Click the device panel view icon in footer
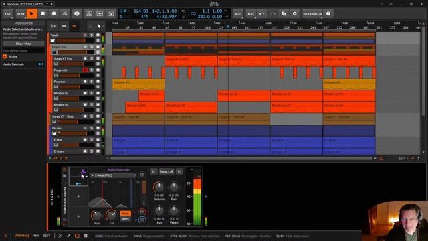This screenshot has width=428, height=241. 78,236
